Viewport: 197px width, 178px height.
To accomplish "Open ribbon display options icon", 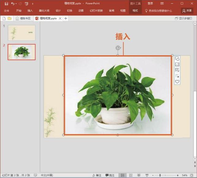I will click(x=162, y=3).
